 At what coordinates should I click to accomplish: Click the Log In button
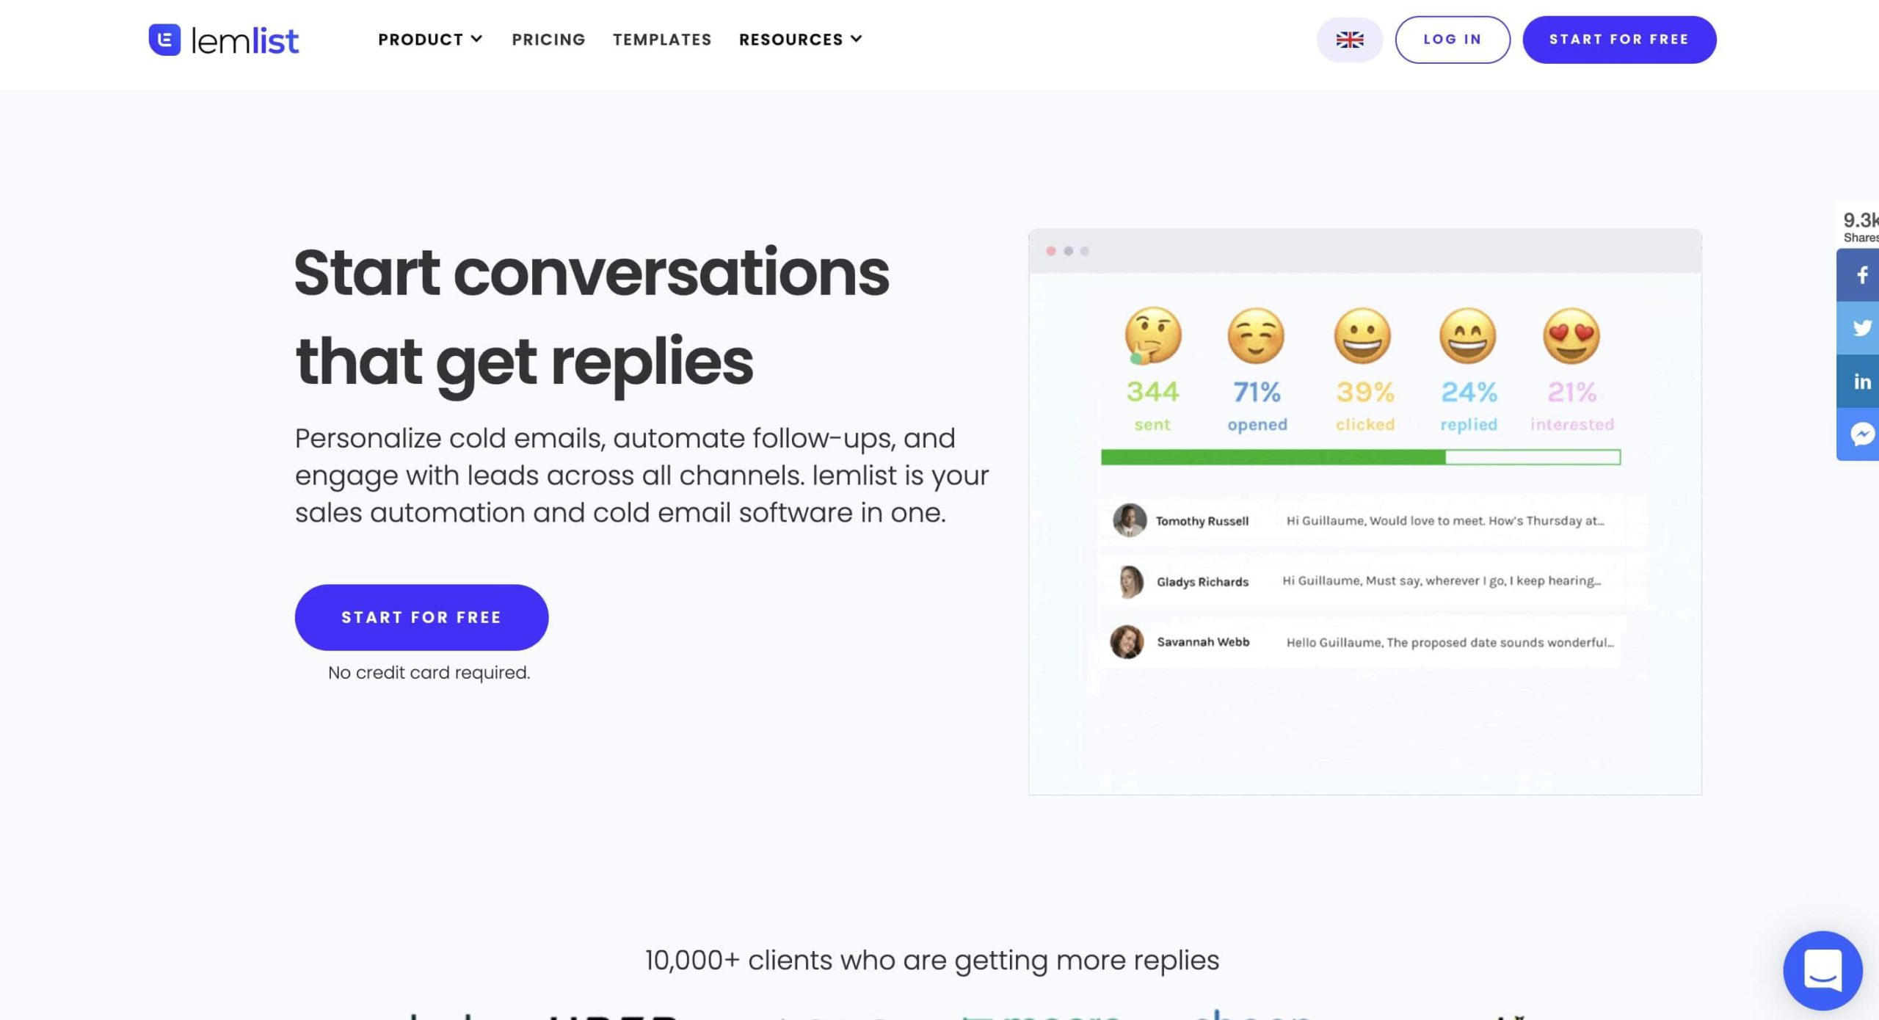pos(1453,40)
